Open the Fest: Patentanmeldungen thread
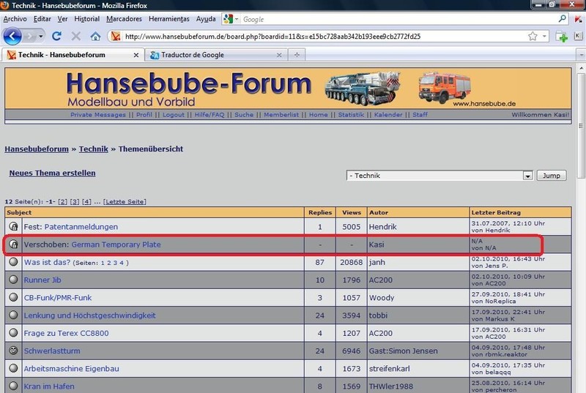The width and height of the screenshot is (586, 393). pyautogui.click(x=81, y=227)
